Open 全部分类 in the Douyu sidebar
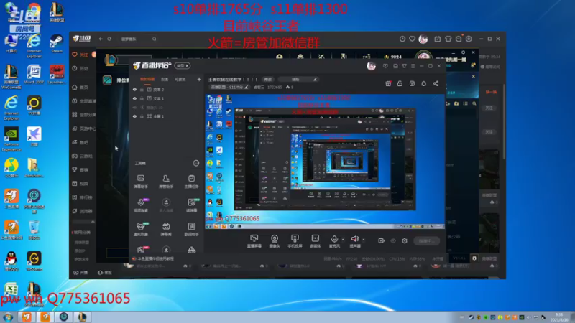575x323 pixels. tap(84, 115)
